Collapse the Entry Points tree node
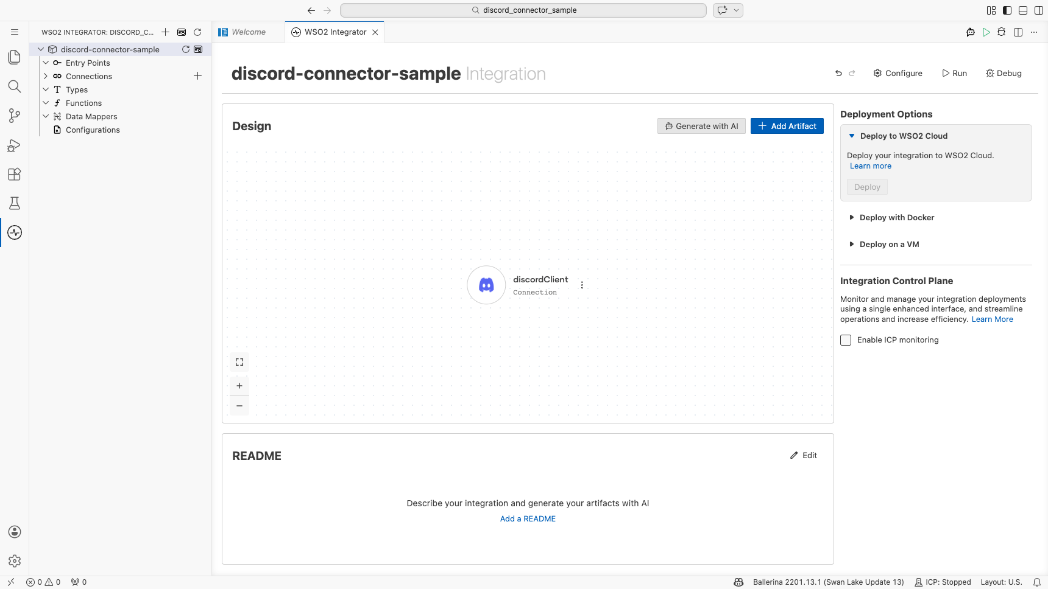1048x589 pixels. [x=46, y=63]
